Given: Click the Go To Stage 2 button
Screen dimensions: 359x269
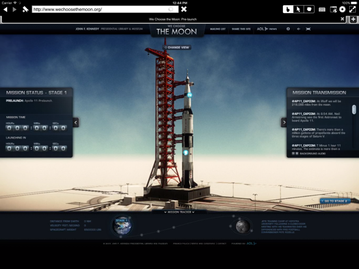Looking at the screenshot, I should point(335,201).
